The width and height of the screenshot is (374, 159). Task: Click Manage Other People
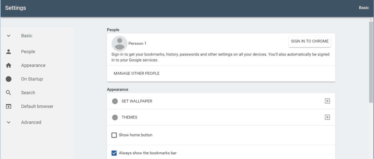137,74
